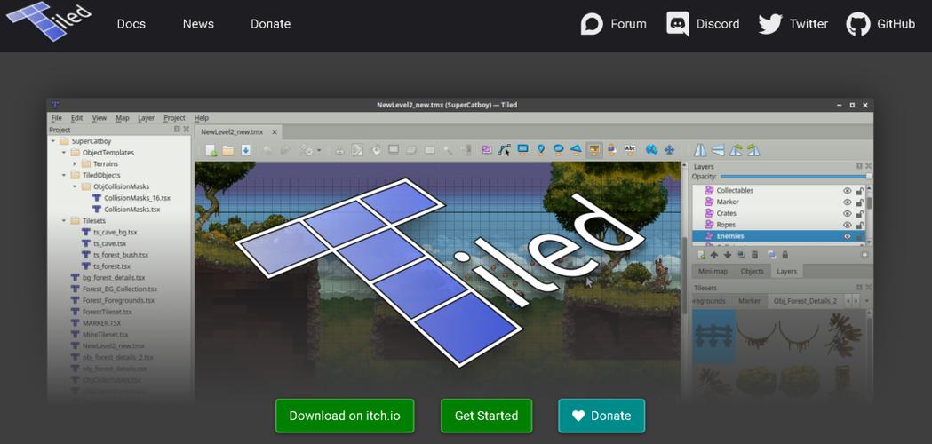Image resolution: width=932 pixels, height=444 pixels.
Task: Toggle visibility eye of Ropes layer
Action: [x=847, y=225]
